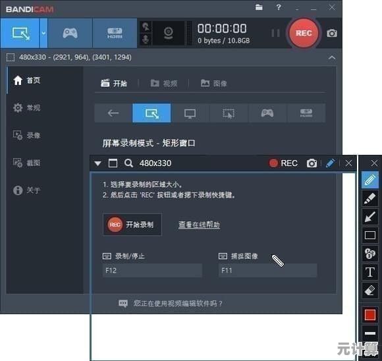Click the magnifier icon beside 480x330
Image resolution: width=382 pixels, height=361 pixels.
[x=128, y=163]
